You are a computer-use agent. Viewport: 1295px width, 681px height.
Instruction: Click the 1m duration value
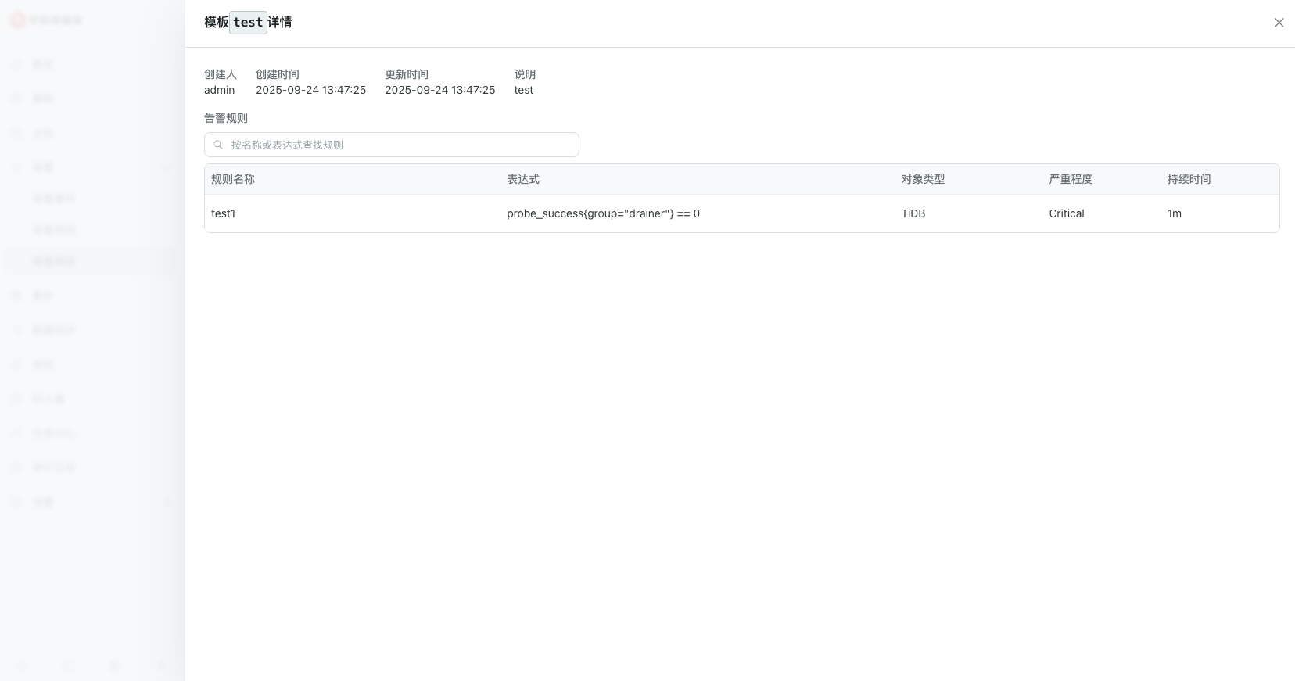[x=1174, y=213]
